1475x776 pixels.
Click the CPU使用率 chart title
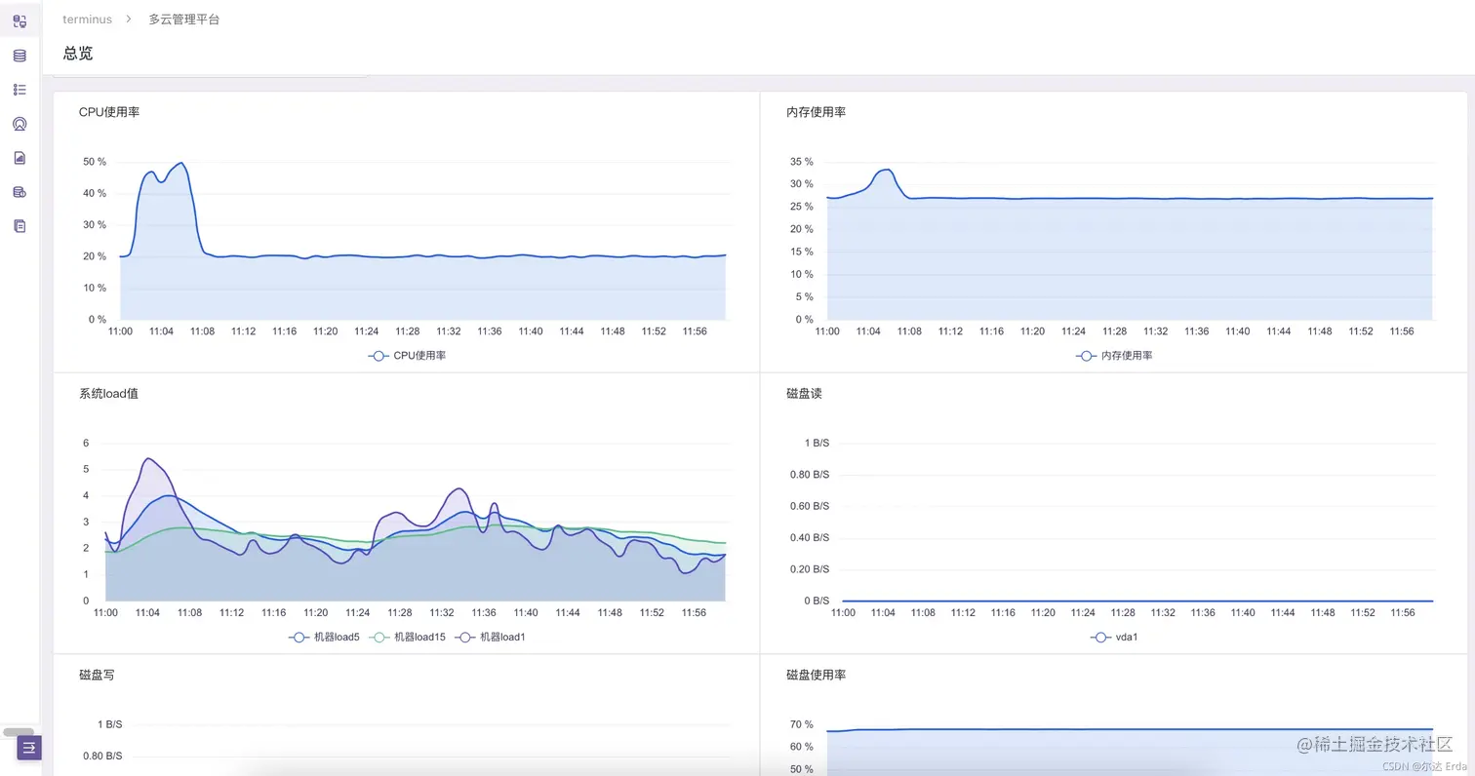click(x=109, y=112)
